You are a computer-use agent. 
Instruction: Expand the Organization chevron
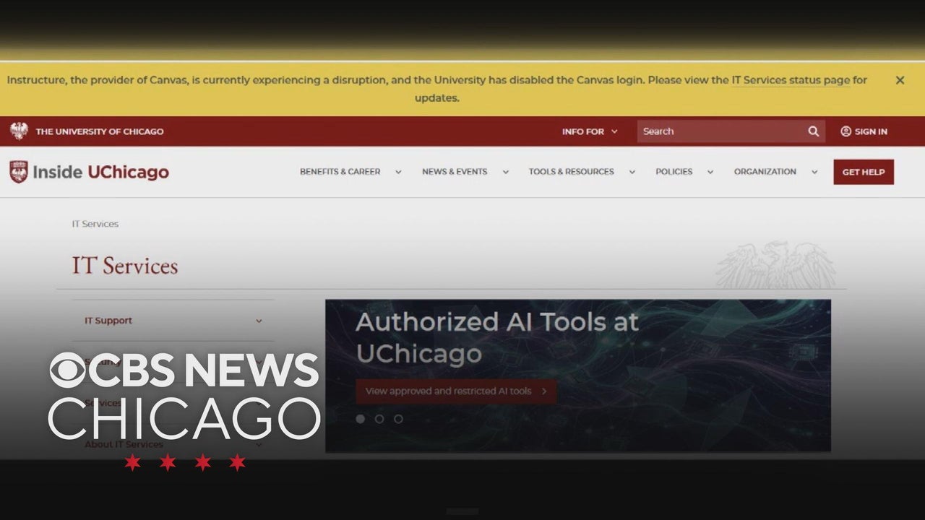tap(814, 172)
